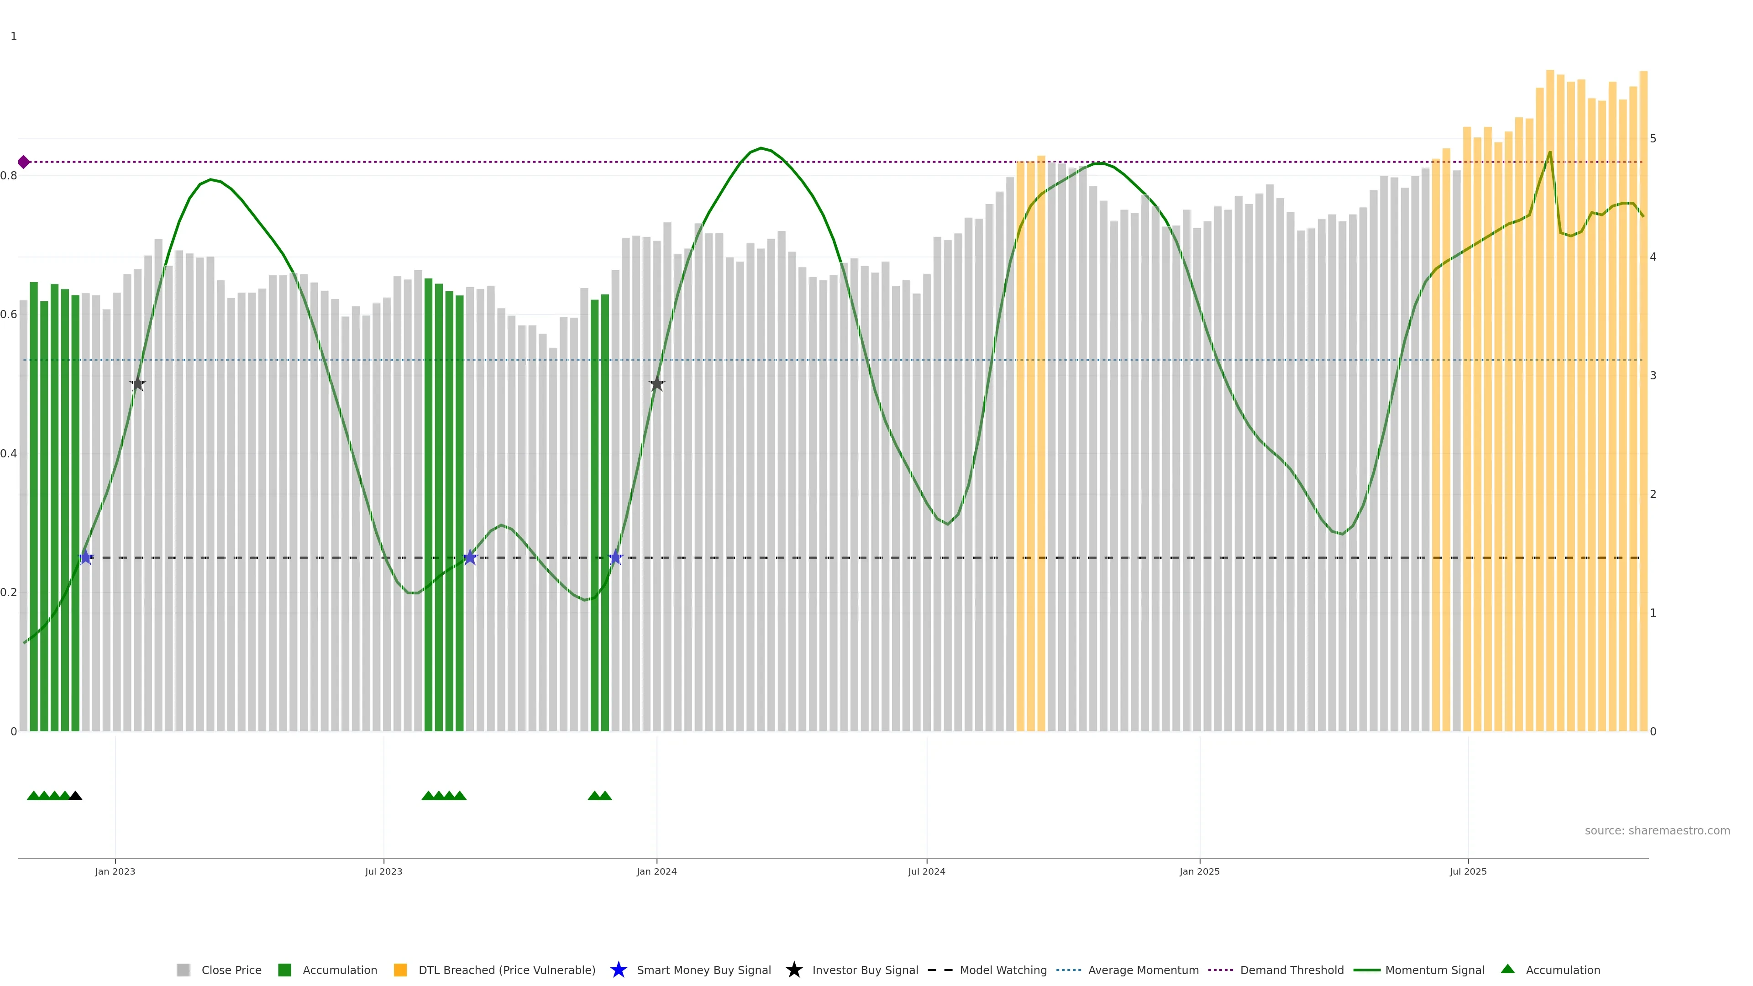Image resolution: width=1753 pixels, height=986 pixels.
Task: Hide the Momentum Signal line via legend
Action: [1434, 970]
